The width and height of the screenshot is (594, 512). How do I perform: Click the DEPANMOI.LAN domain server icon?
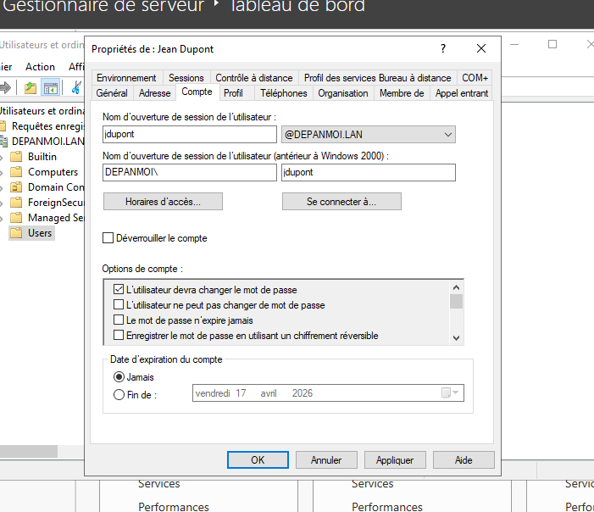click(3, 142)
